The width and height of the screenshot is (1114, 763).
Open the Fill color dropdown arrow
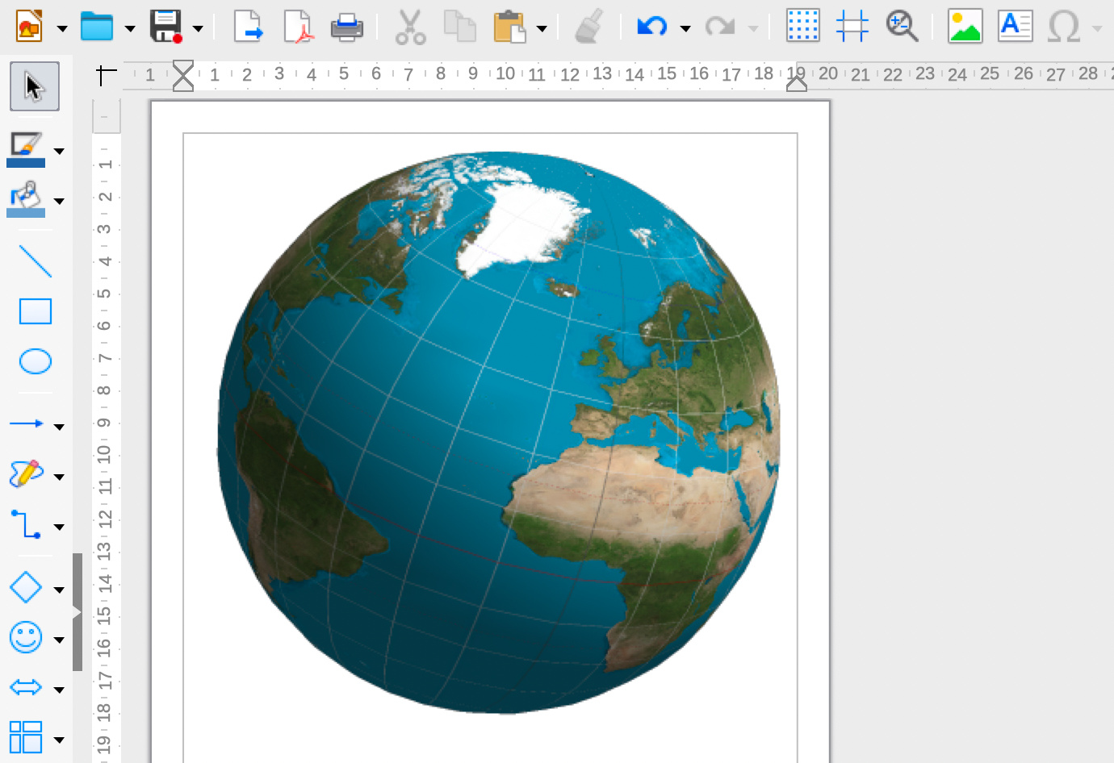pyautogui.click(x=59, y=201)
